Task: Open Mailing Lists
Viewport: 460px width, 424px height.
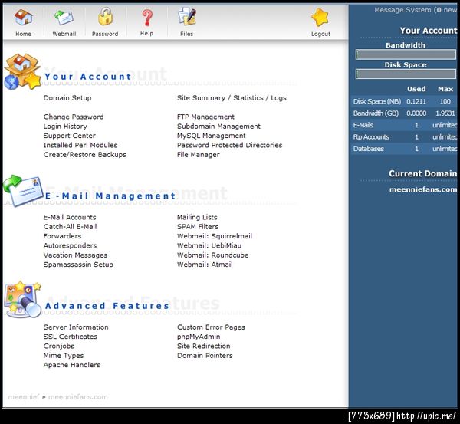Action: pos(197,218)
